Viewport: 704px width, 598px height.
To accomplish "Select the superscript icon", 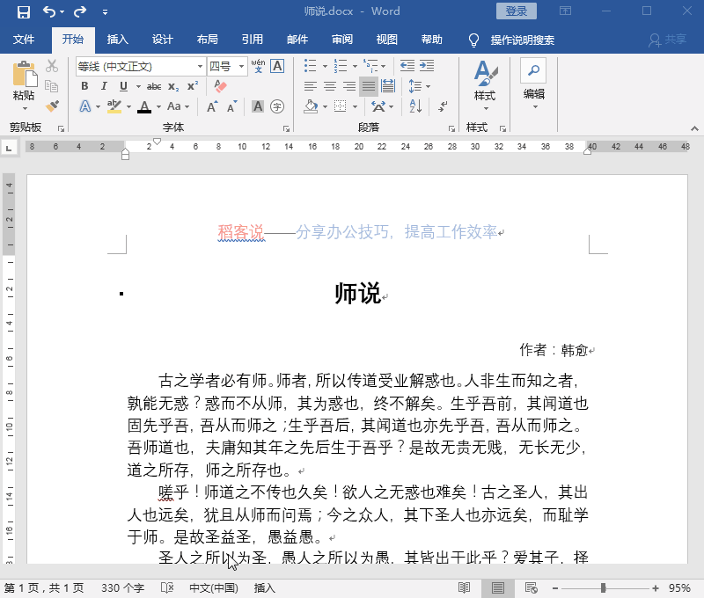I will (191, 86).
